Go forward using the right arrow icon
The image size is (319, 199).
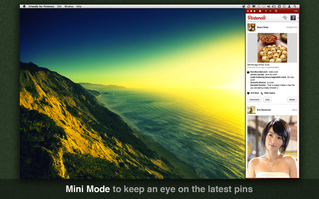pyautogui.click(x=270, y=11)
